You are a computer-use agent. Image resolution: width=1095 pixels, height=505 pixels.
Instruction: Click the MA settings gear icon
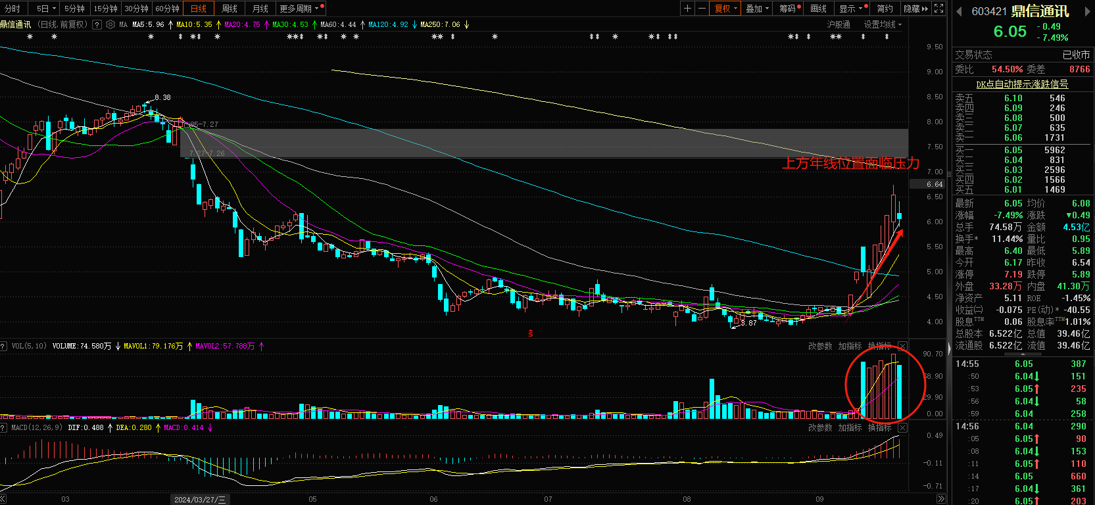point(110,24)
